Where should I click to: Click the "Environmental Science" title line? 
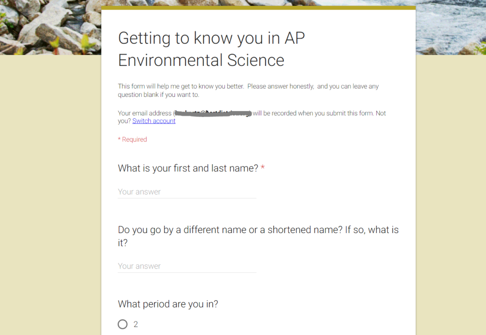point(201,61)
